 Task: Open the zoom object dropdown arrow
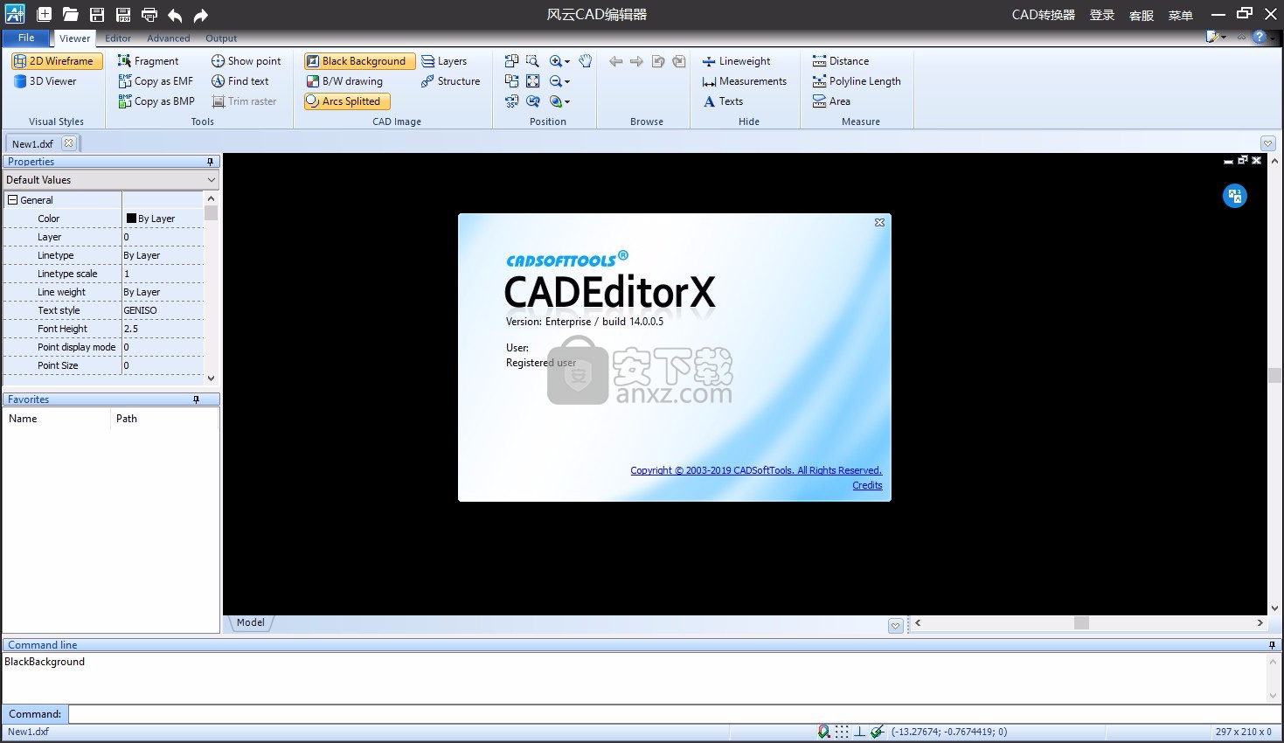coord(567,101)
